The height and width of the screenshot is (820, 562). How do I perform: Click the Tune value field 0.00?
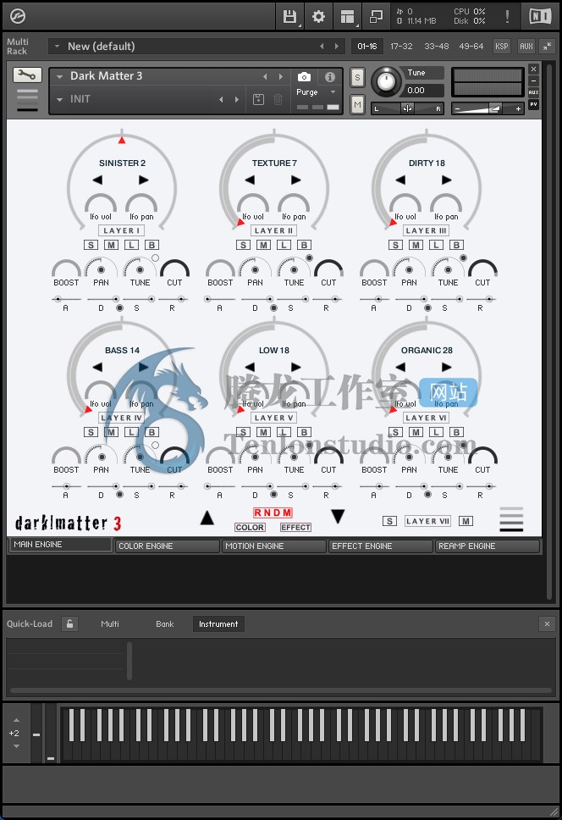click(423, 91)
